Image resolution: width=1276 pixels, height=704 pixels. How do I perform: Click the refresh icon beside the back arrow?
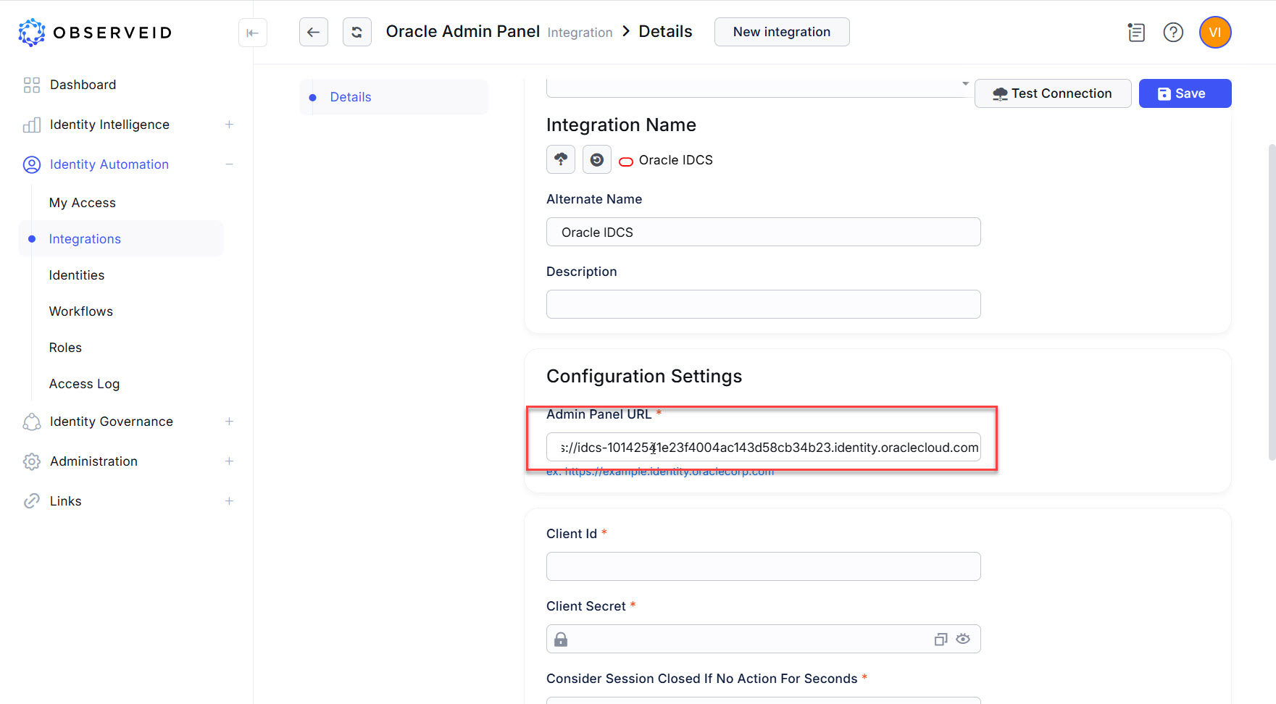pos(356,32)
